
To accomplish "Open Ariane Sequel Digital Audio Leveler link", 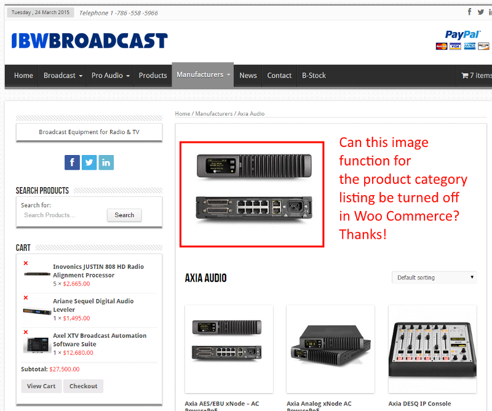I will click(x=93, y=306).
